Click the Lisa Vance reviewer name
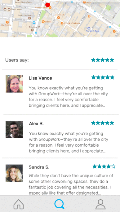 click(40, 78)
